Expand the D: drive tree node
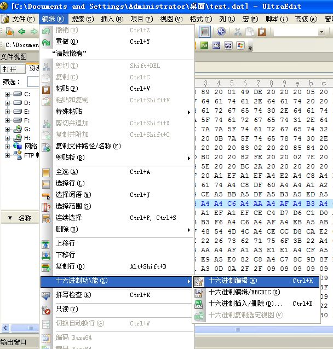 pos(7,103)
